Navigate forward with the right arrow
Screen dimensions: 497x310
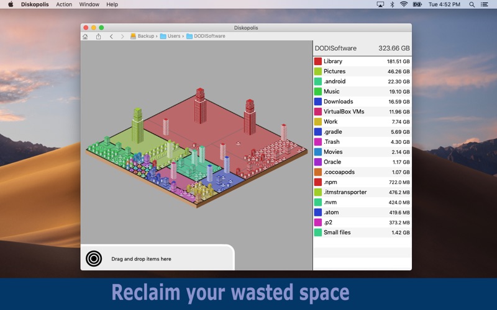click(122, 37)
